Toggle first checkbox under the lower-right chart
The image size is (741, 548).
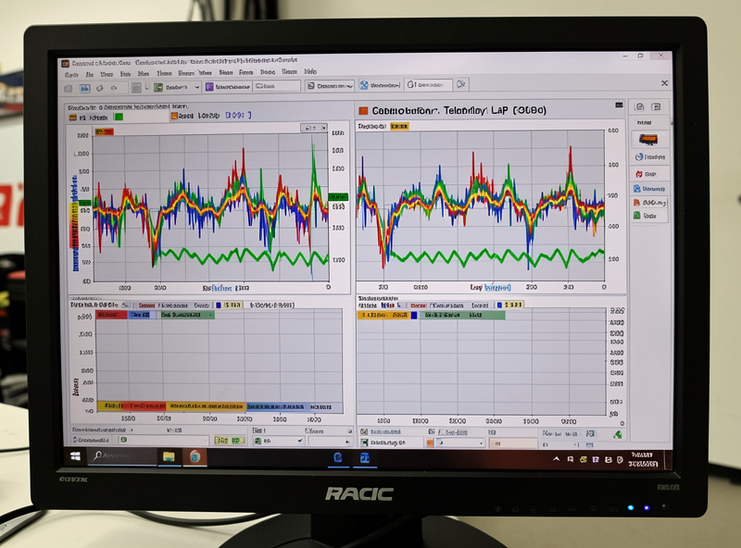(x=364, y=431)
